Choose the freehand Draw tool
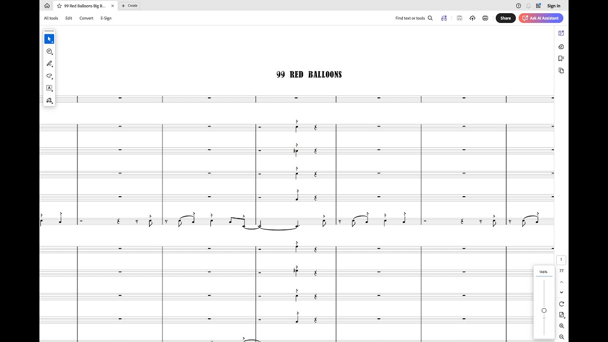 [x=49, y=76]
